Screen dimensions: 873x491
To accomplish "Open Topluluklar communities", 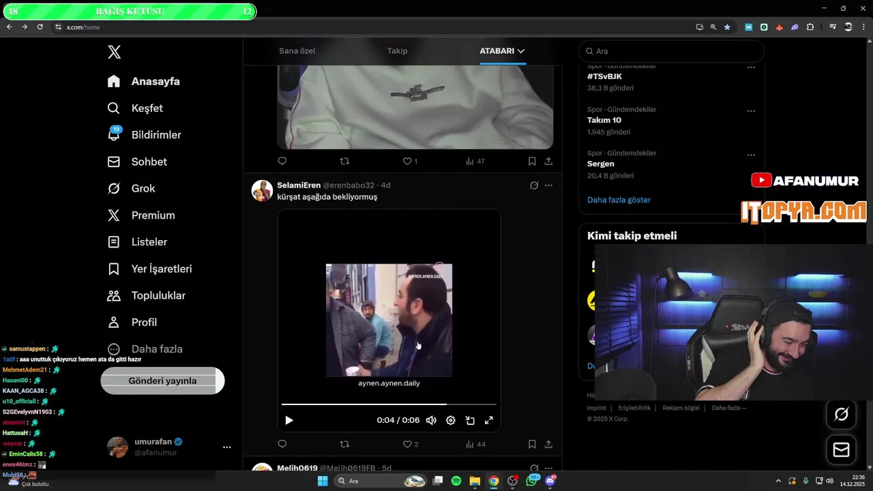I will pos(147,295).
